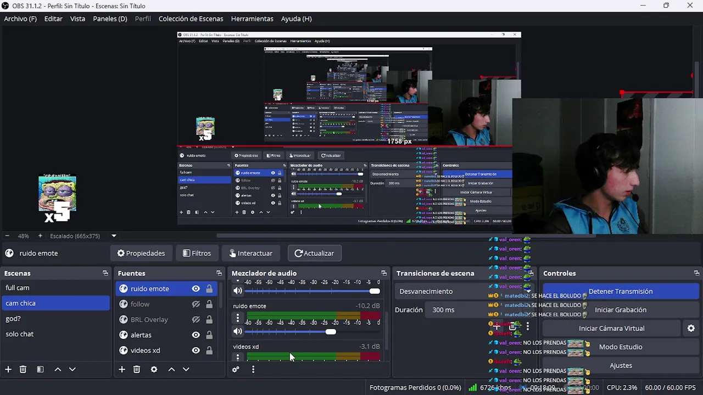Move the selected source up

(x=171, y=369)
